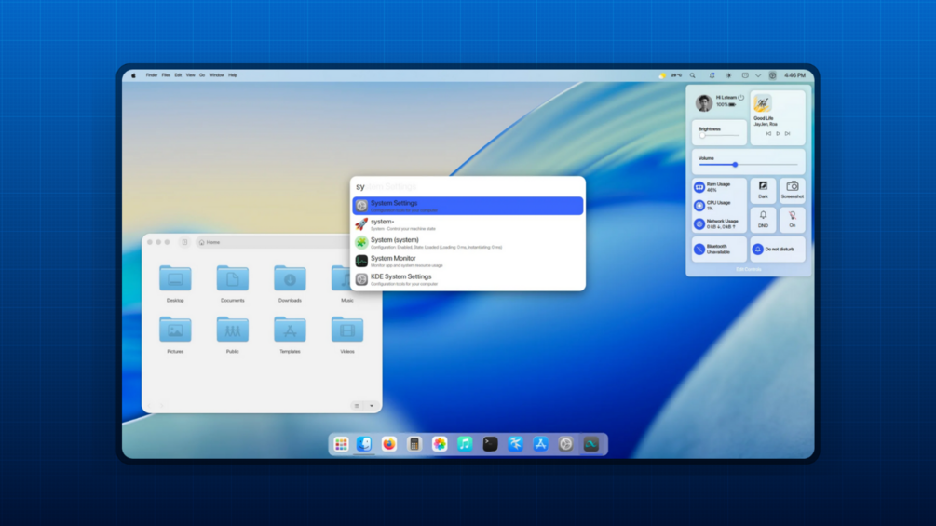
Task: Click the Apple logo in the menu bar
Action: [x=134, y=75]
